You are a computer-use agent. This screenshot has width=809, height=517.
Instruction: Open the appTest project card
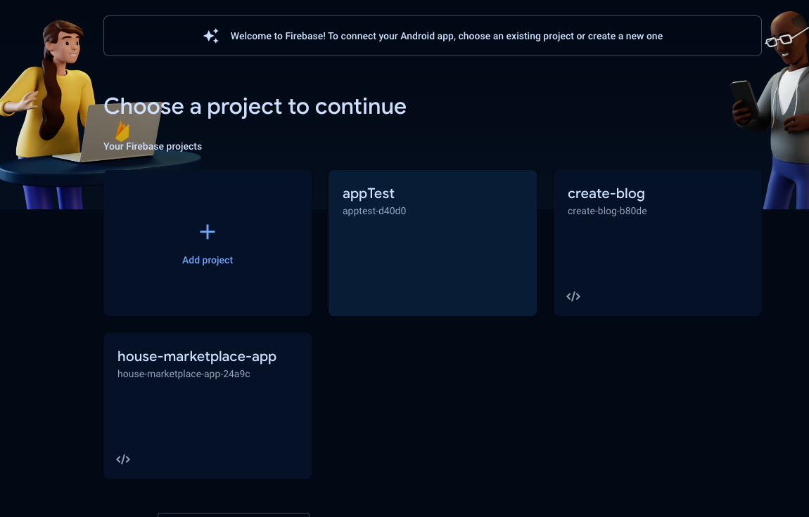click(x=433, y=243)
